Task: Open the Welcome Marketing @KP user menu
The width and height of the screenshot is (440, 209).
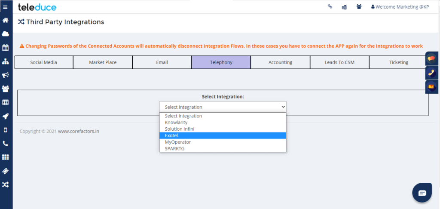Action: click(x=400, y=7)
